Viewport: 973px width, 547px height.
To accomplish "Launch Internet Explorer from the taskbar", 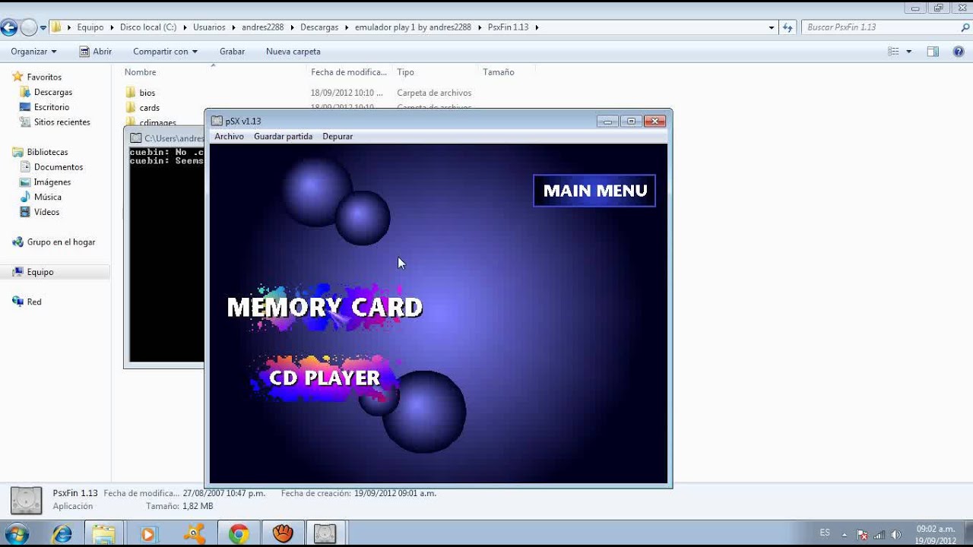I will (62, 534).
